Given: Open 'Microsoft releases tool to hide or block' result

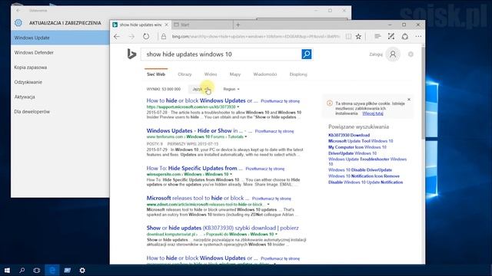Looking at the screenshot, I should pos(198,198).
